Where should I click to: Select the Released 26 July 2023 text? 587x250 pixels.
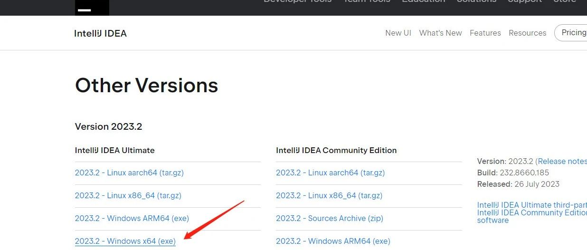point(519,184)
